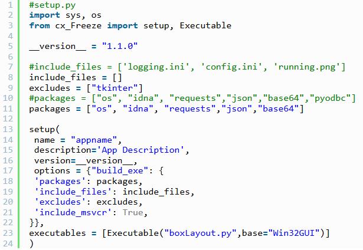Click the "build_exe" key
Screen dimensions: 363x250
[x=120, y=171]
